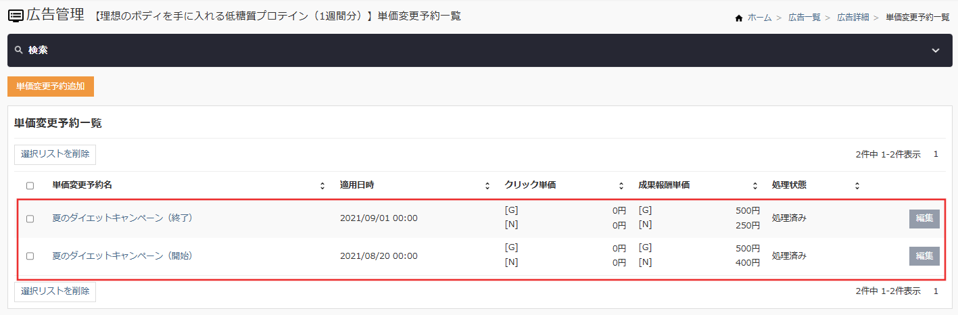Click the search magnifier icon
The image size is (958, 315).
tap(19, 50)
